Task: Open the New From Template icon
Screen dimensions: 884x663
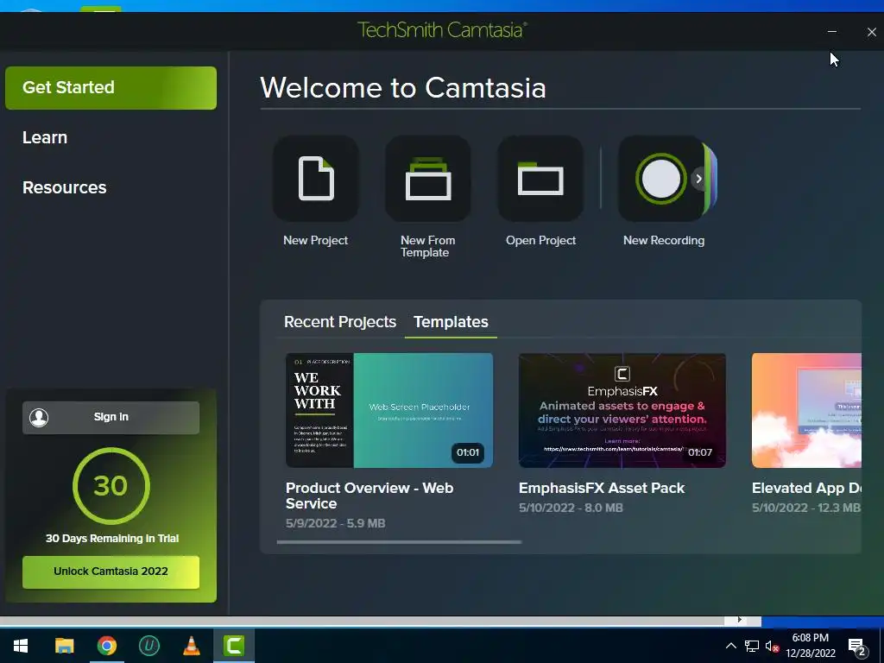Action: 428,179
